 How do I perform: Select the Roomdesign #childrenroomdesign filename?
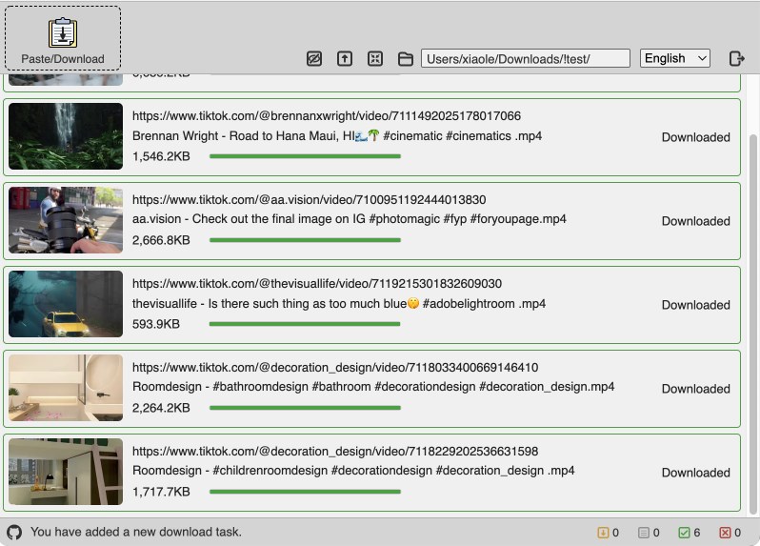click(353, 471)
